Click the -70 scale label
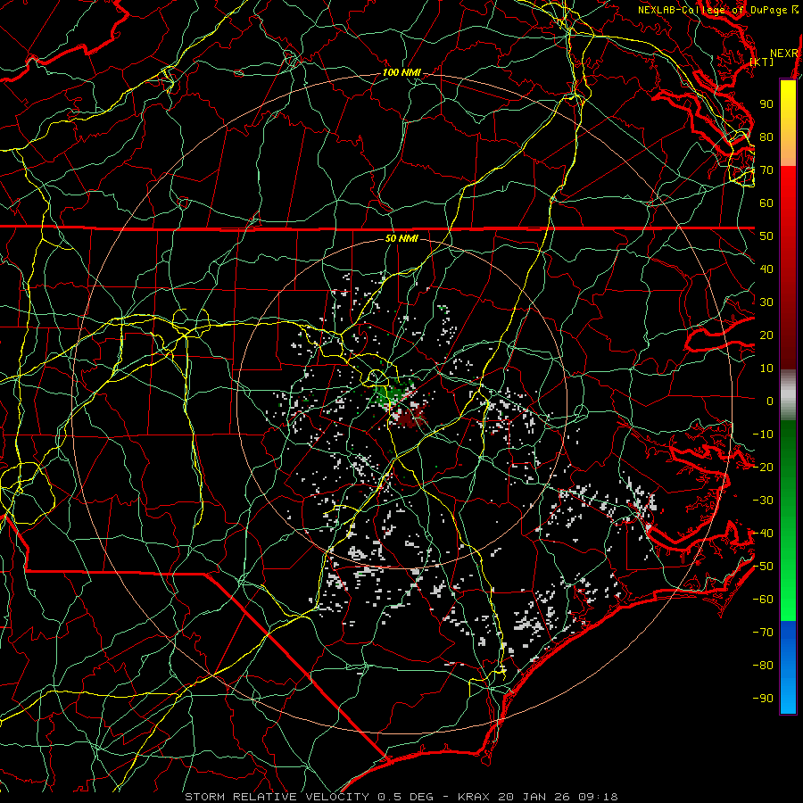Viewport: 803px width, 803px height. (763, 633)
